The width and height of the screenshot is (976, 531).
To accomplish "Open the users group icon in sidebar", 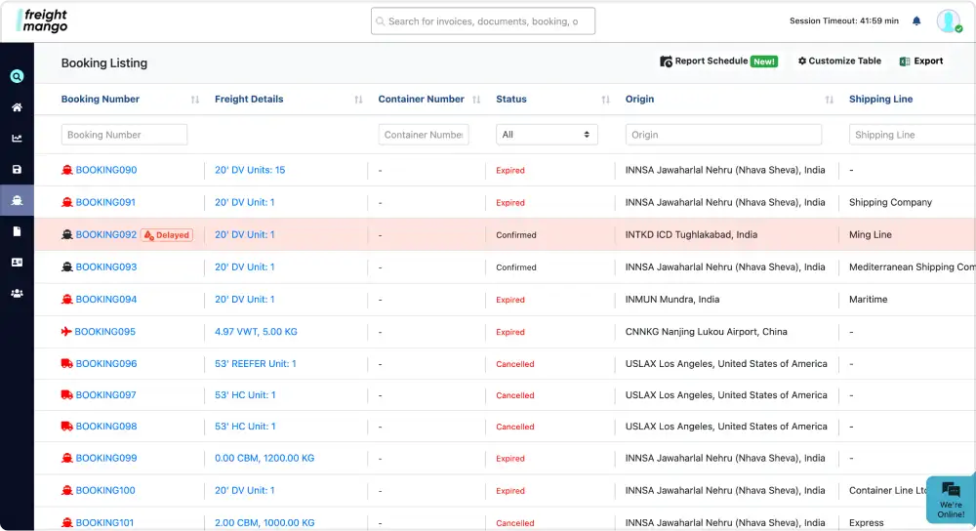I will pos(17,293).
